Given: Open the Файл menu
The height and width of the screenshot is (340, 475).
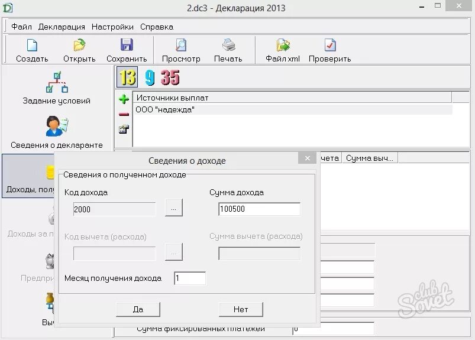Looking at the screenshot, I should 21,27.
